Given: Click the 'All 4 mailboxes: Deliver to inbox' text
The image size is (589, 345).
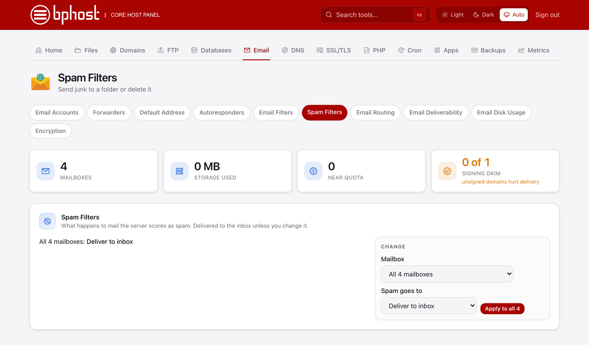Looking at the screenshot, I should [86, 241].
